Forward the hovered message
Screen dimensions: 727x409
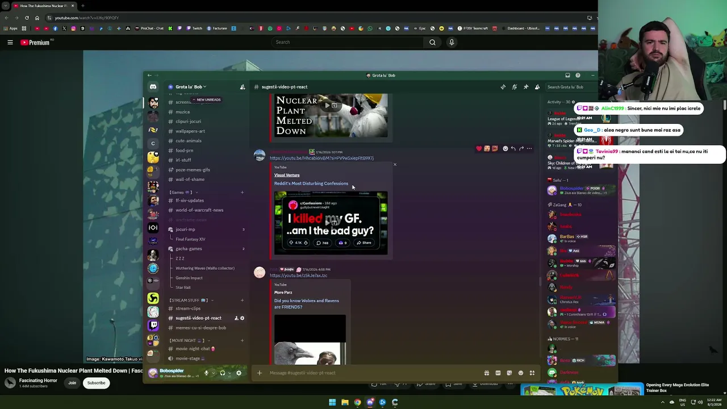[521, 149]
